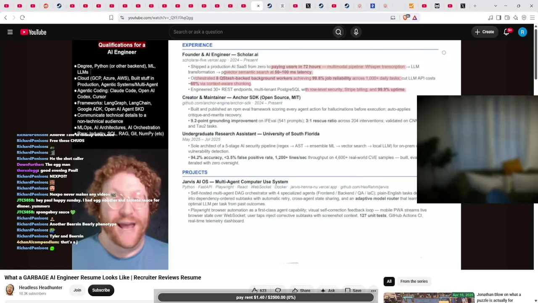538x303 pixels.
Task: Go back to the previous page
Action: click(x=5, y=18)
